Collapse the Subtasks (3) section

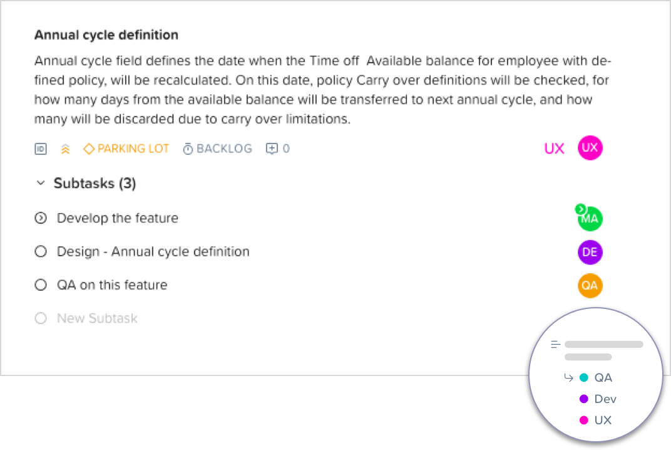coord(41,184)
